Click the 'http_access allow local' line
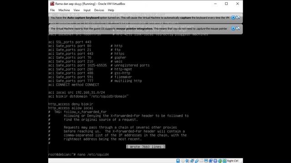Screen dimensions: 291x163 tap(70, 108)
